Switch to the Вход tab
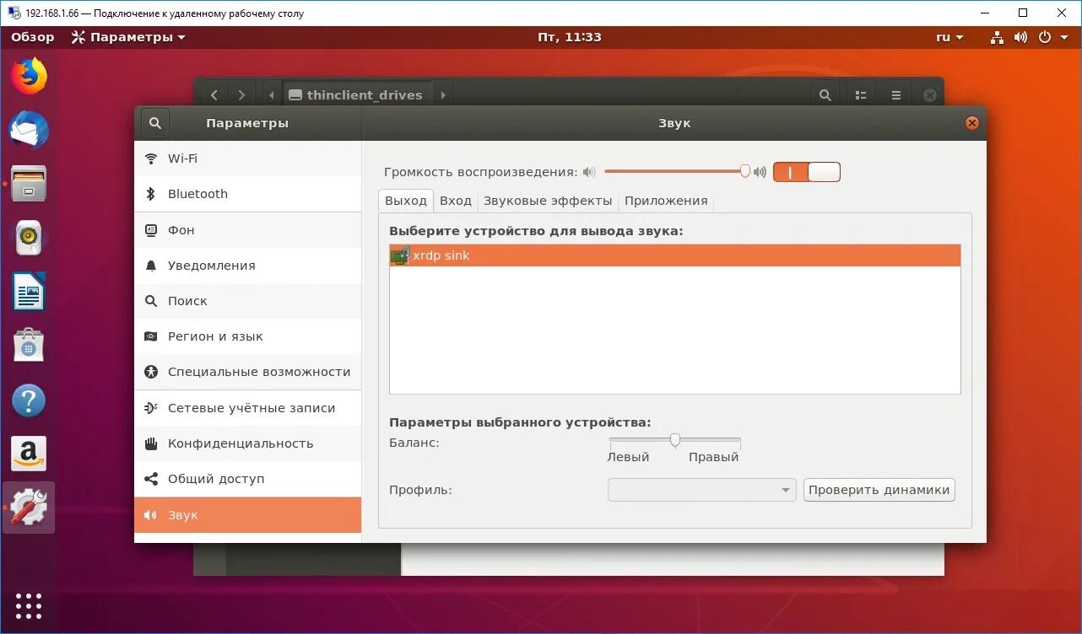 click(x=456, y=201)
